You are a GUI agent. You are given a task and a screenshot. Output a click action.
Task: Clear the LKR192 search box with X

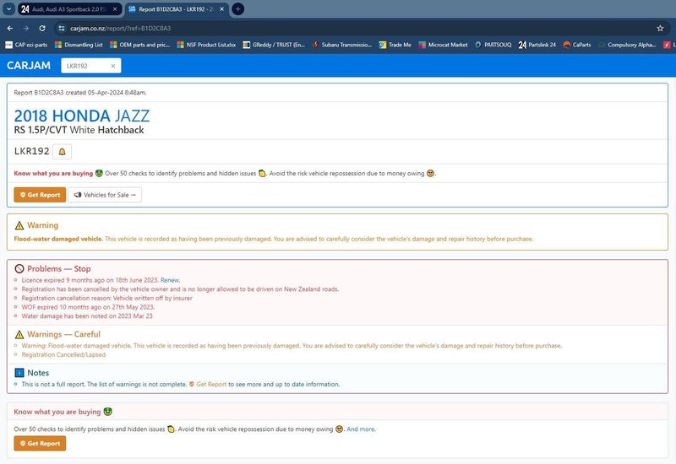pyautogui.click(x=113, y=66)
